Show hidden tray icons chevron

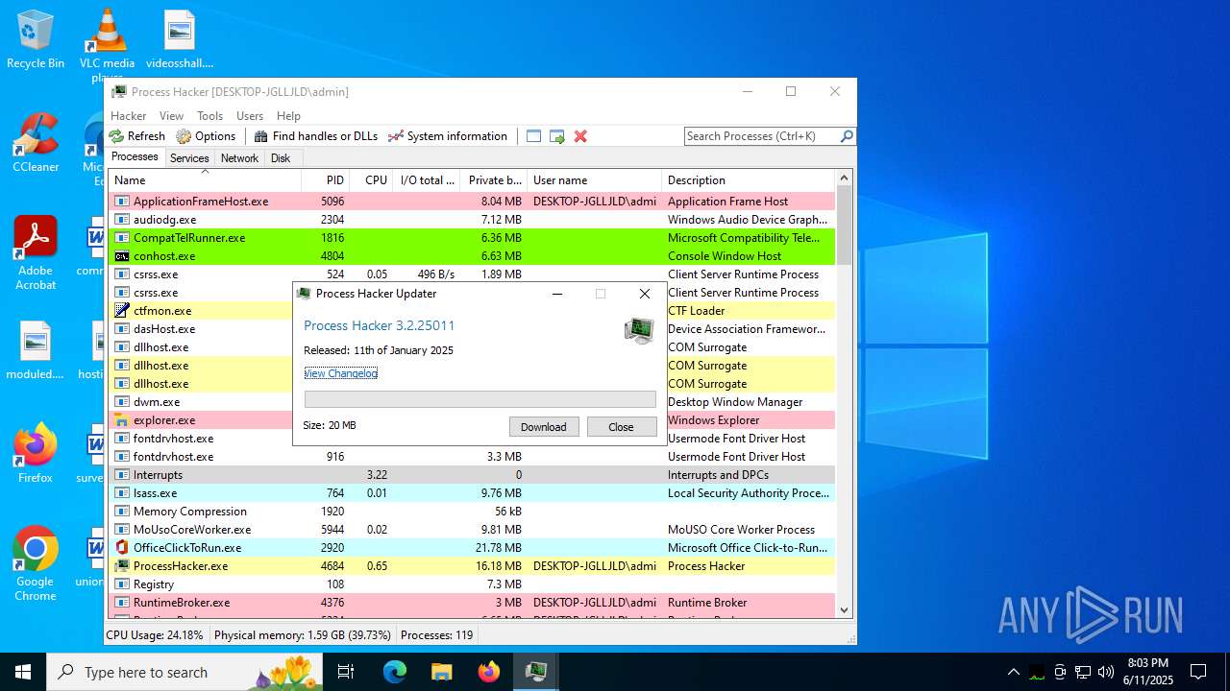[1013, 672]
